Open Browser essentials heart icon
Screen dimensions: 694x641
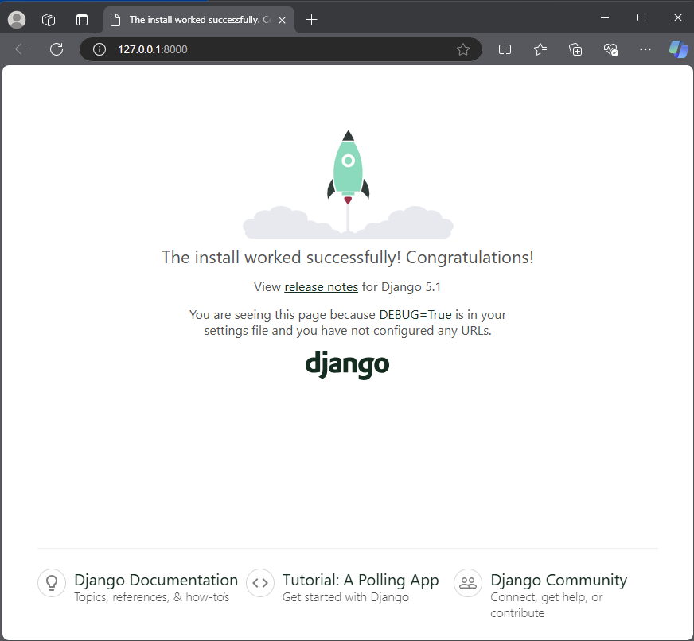point(610,49)
